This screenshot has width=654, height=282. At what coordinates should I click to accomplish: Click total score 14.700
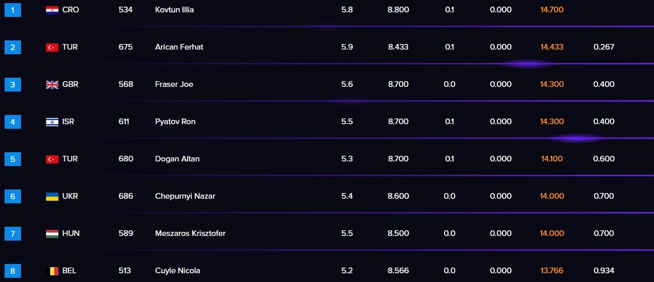[552, 10]
